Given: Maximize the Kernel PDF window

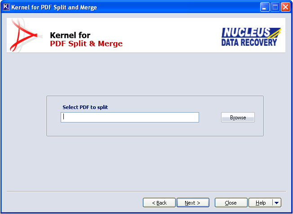Looking at the screenshot, I should (275, 7).
